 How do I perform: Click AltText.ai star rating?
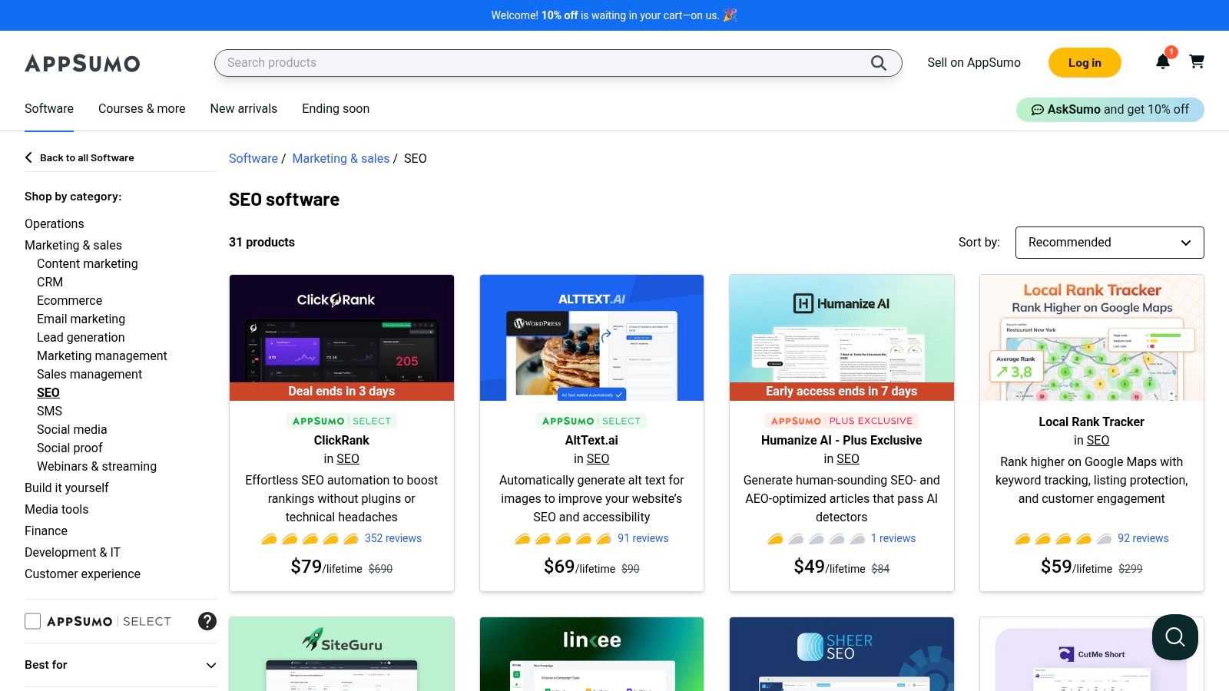pyautogui.click(x=563, y=538)
